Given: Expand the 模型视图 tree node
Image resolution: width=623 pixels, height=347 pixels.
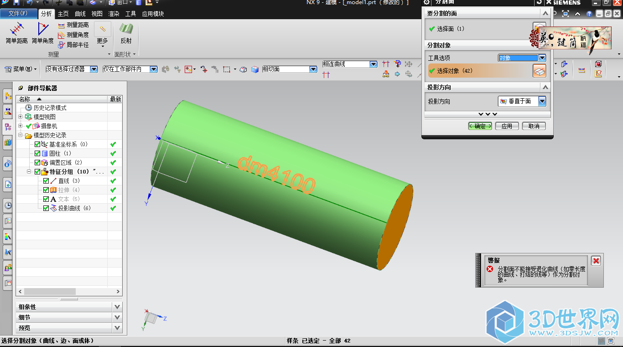Looking at the screenshot, I should click(20, 117).
